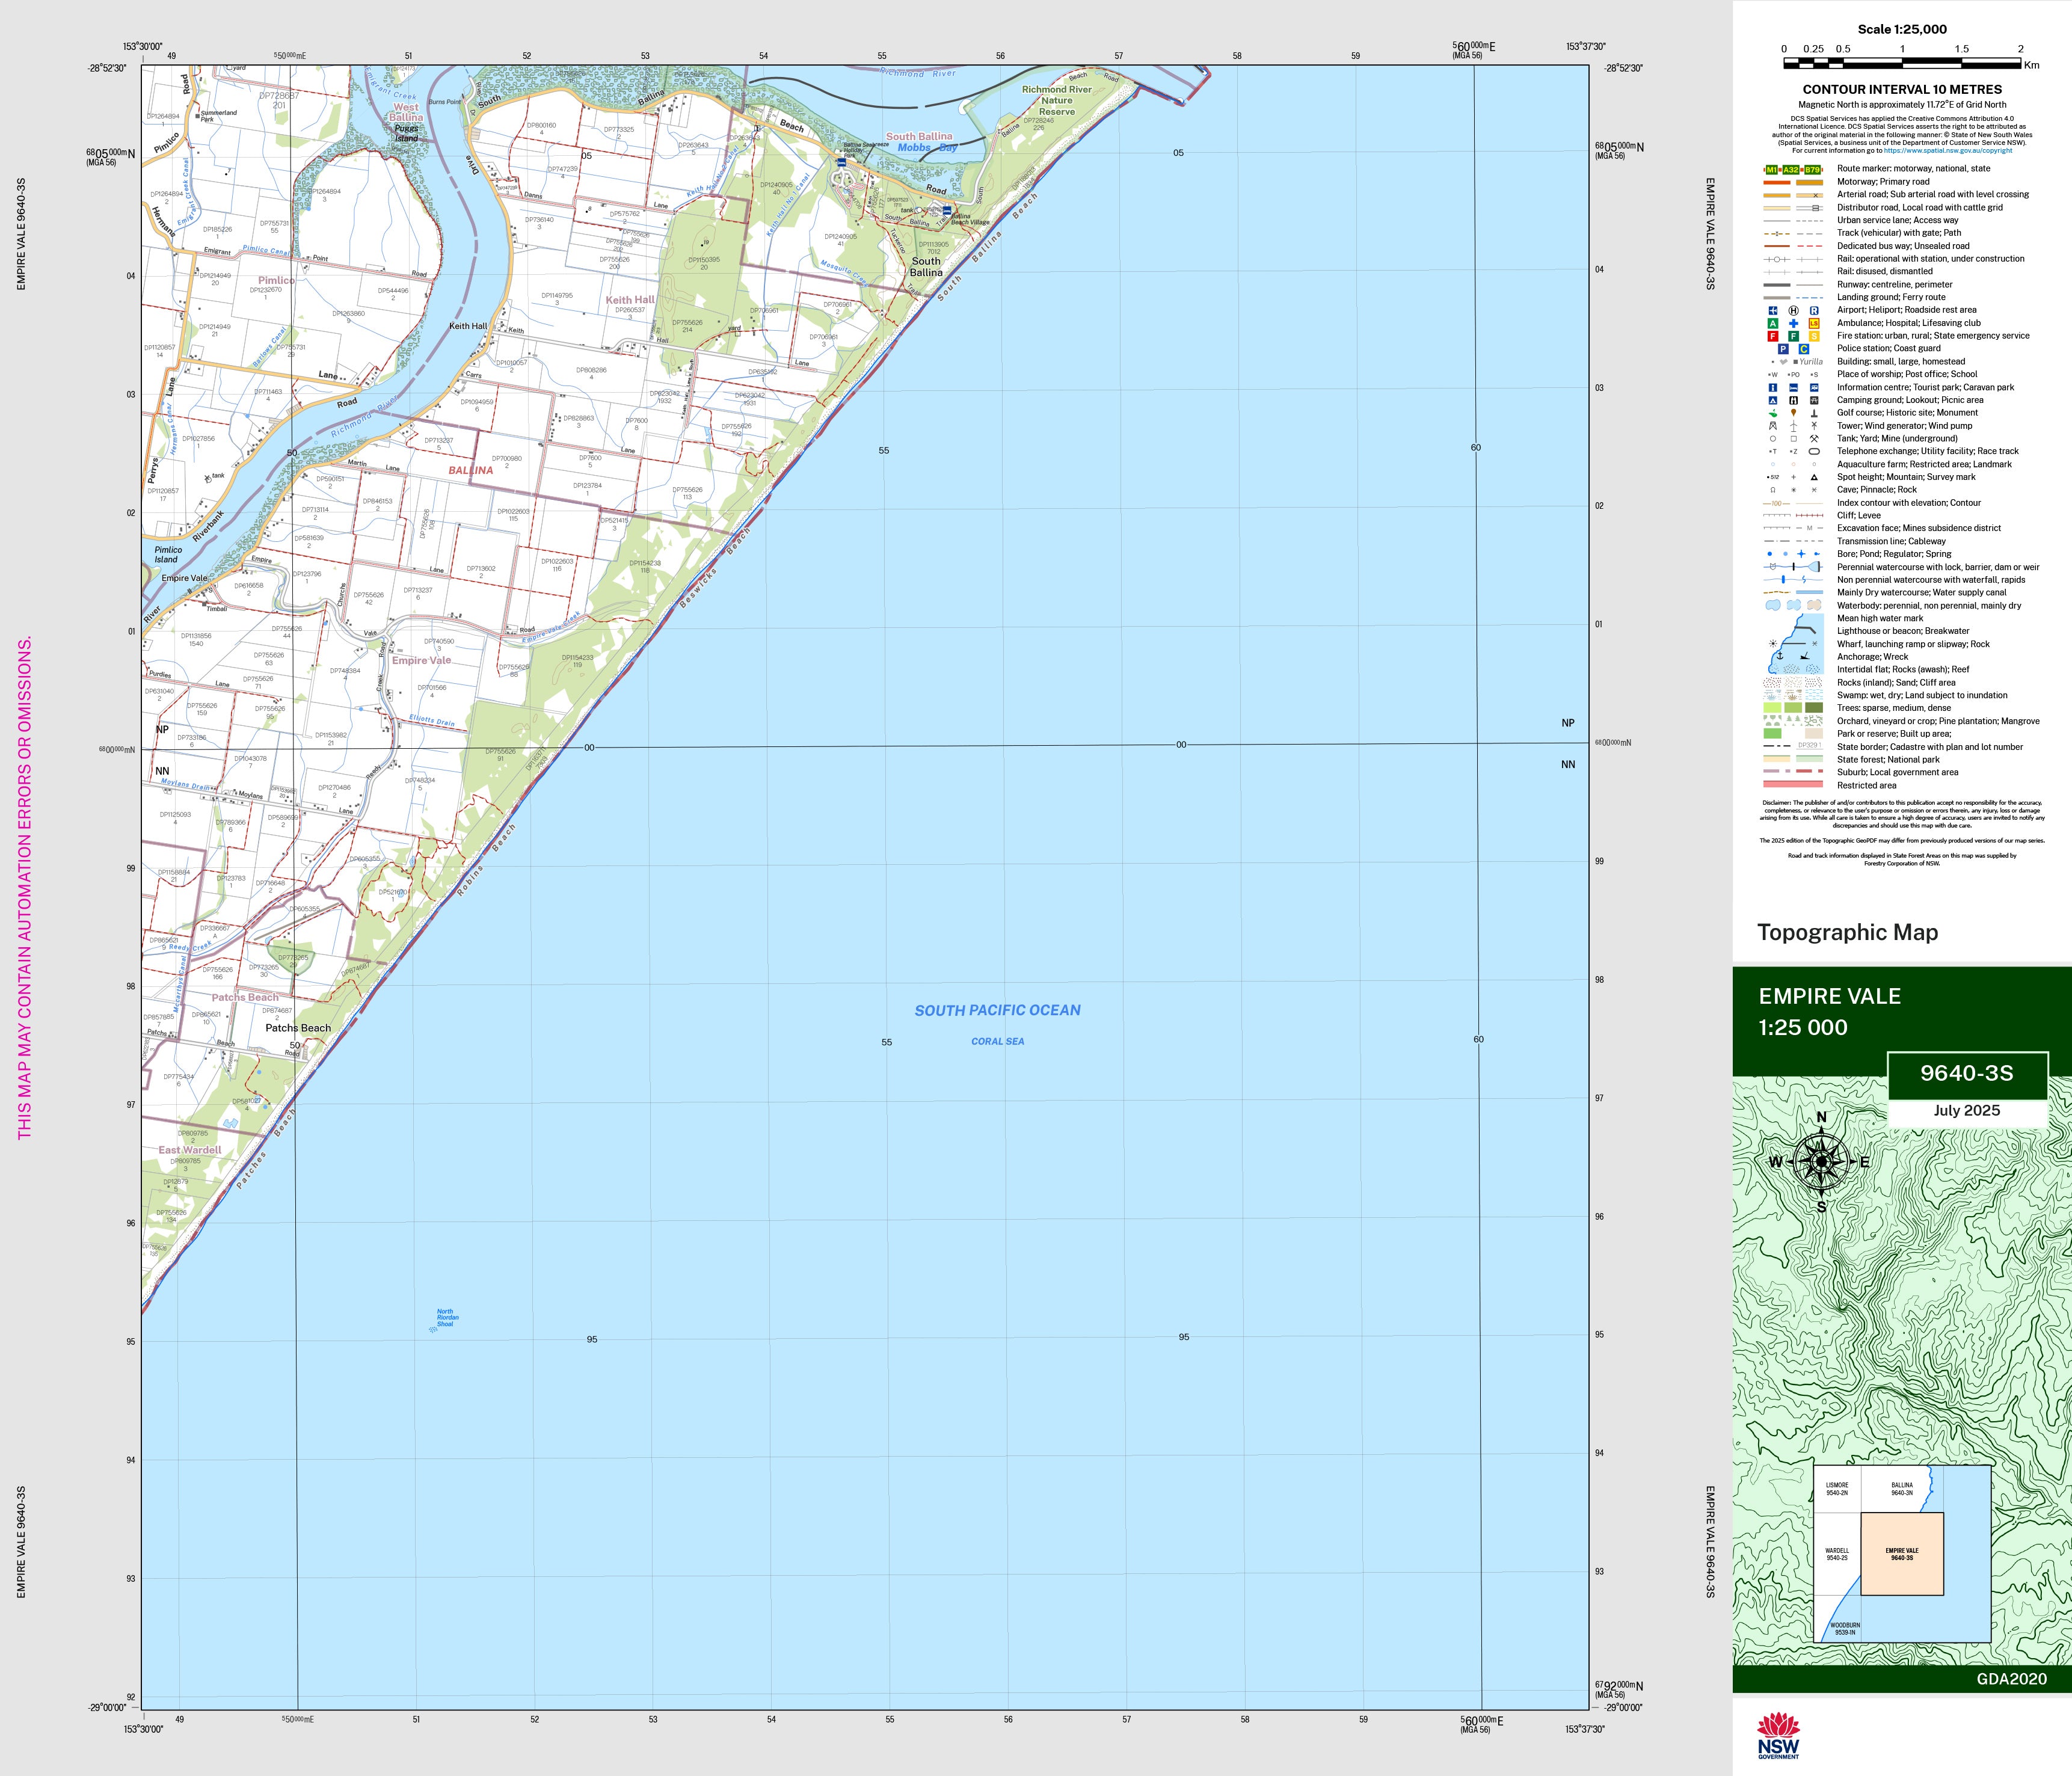Viewport: 2072px width, 1776px height.
Task: Click the dense trees dark green swatch
Action: [x=1814, y=708]
